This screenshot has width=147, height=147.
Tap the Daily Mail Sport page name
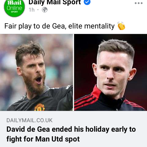click(55, 2)
